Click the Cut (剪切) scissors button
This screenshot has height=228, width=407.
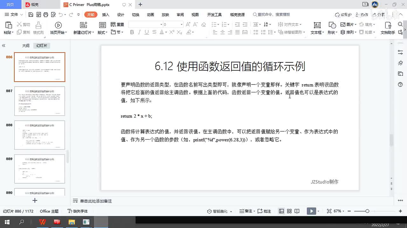pyautogui.click(x=24, y=24)
